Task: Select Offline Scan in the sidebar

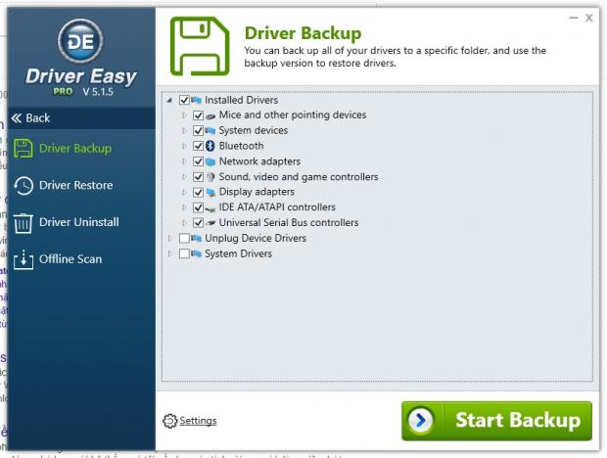Action: pyautogui.click(x=70, y=260)
